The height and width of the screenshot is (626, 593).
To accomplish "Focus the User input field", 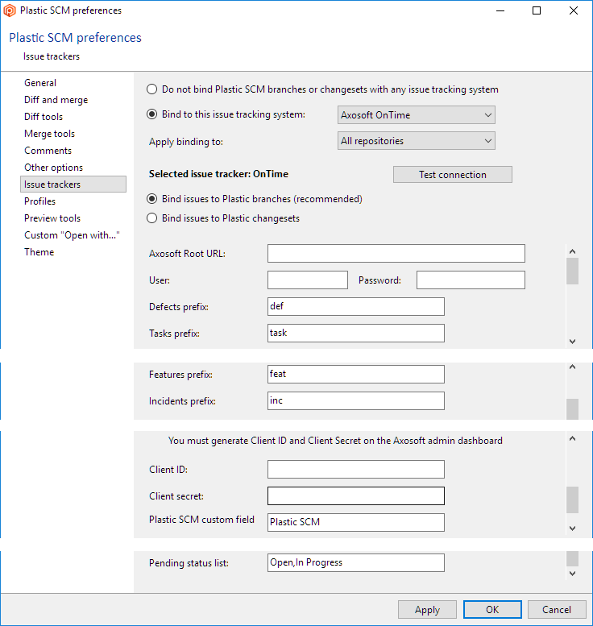I will [308, 280].
